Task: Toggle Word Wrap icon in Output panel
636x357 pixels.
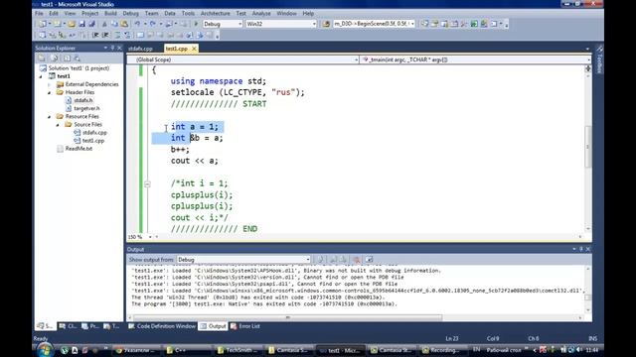Action: click(x=369, y=260)
